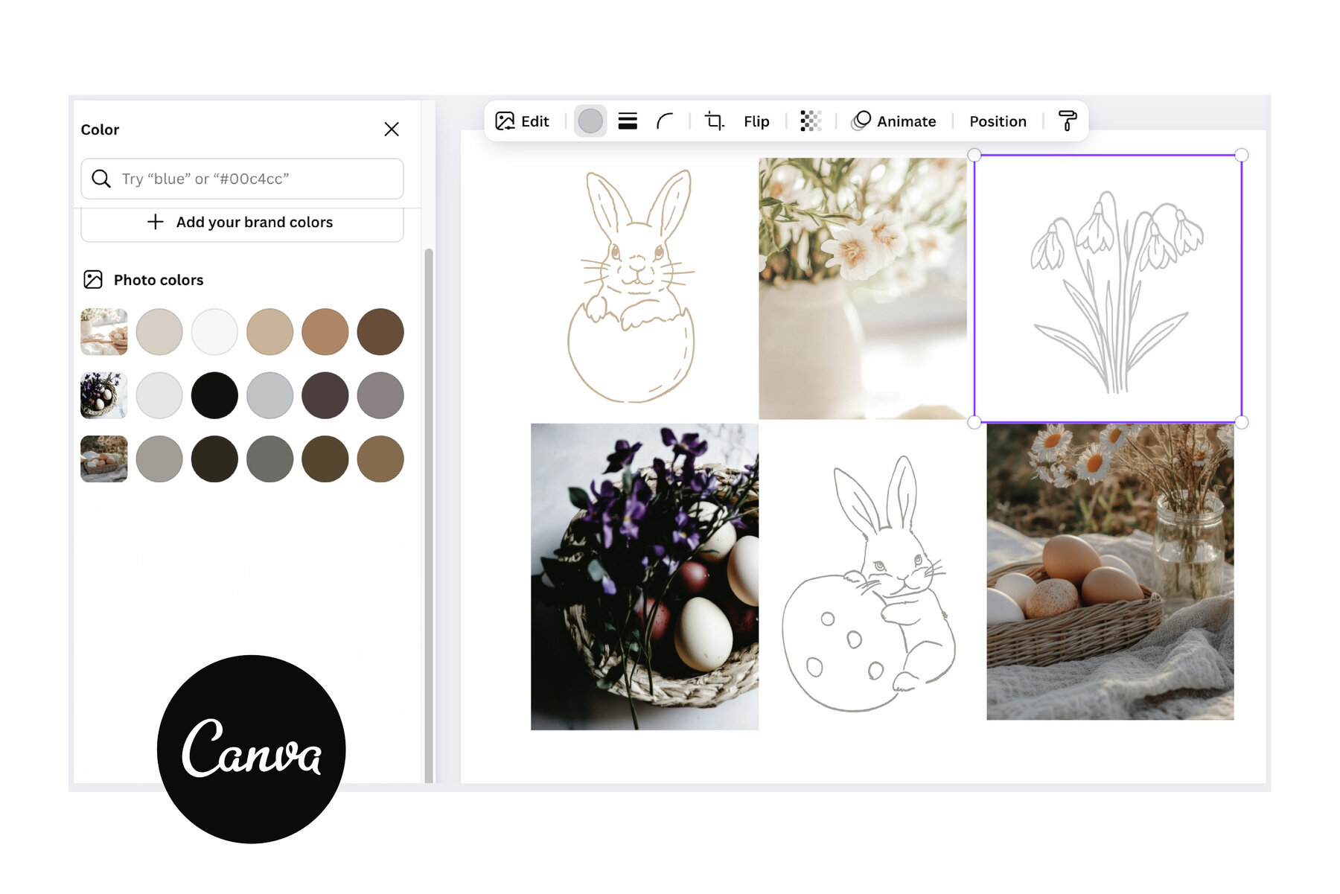This screenshot has height=894, width=1340.
Task: Click the bunny in eggshell line drawing
Action: (633, 287)
